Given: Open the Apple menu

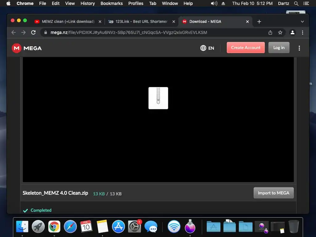Looking at the screenshot, I should pyautogui.click(x=8, y=3).
